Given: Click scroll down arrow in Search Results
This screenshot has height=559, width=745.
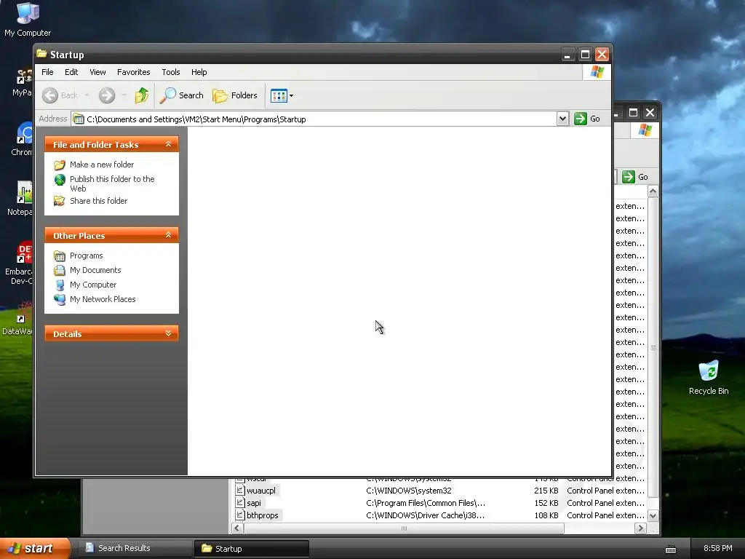Looking at the screenshot, I should tap(653, 516).
